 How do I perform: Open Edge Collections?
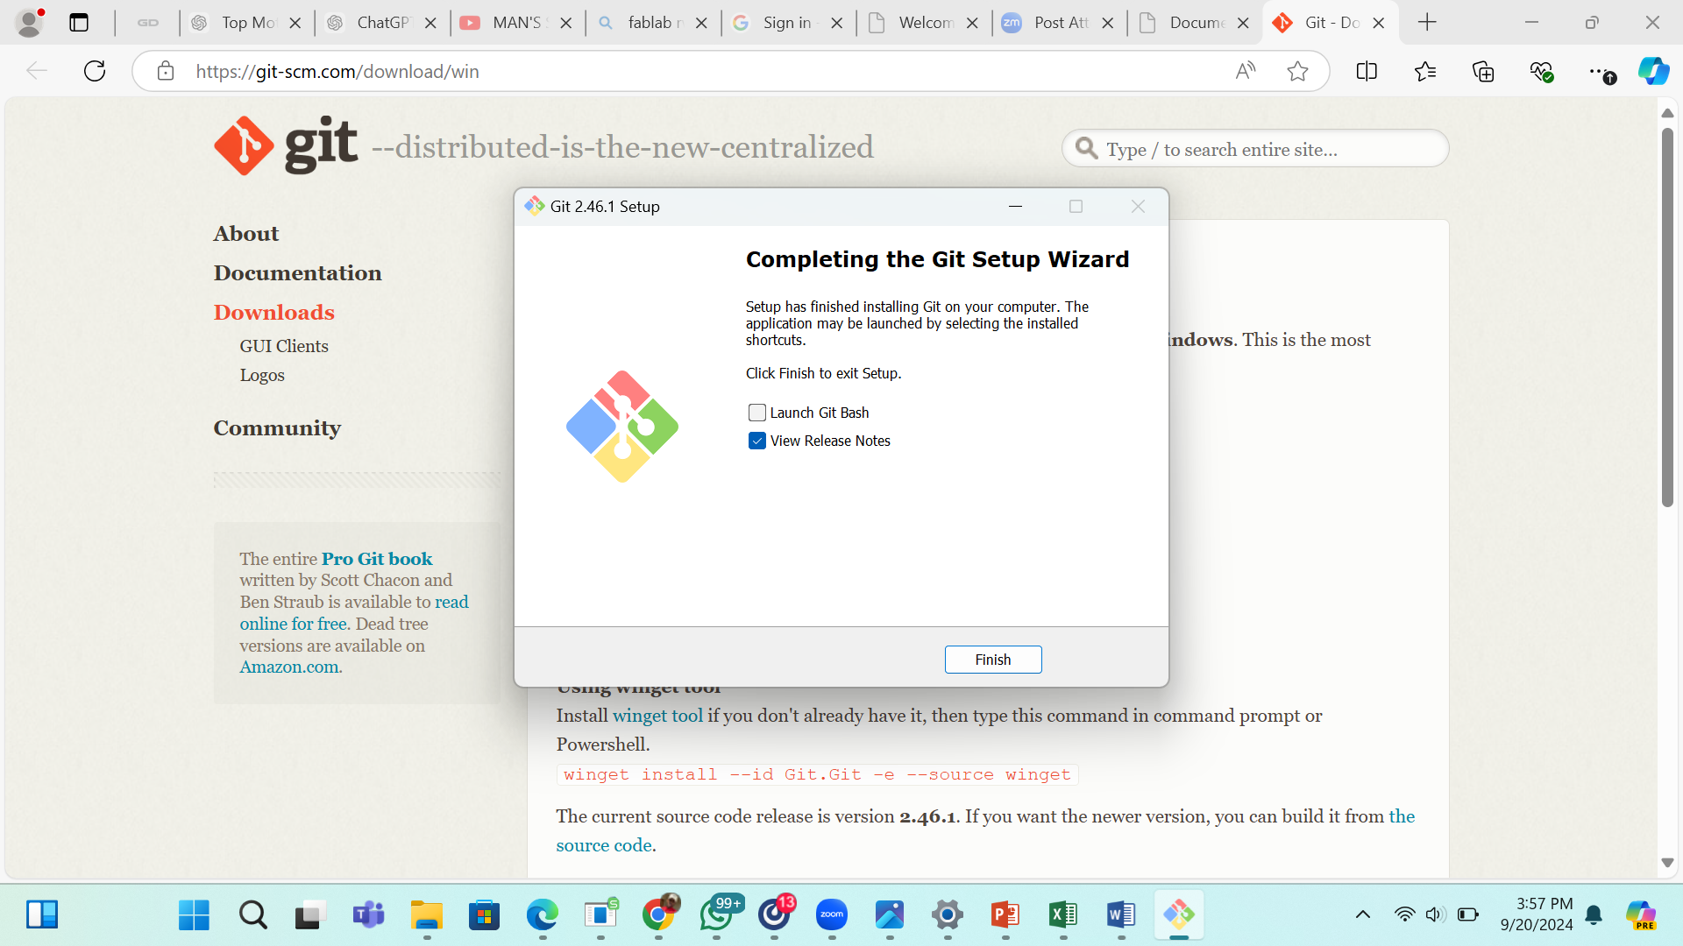click(1483, 71)
